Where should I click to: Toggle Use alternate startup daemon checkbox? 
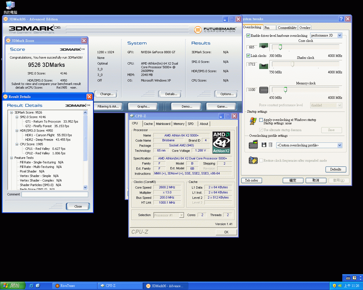pos(261,130)
